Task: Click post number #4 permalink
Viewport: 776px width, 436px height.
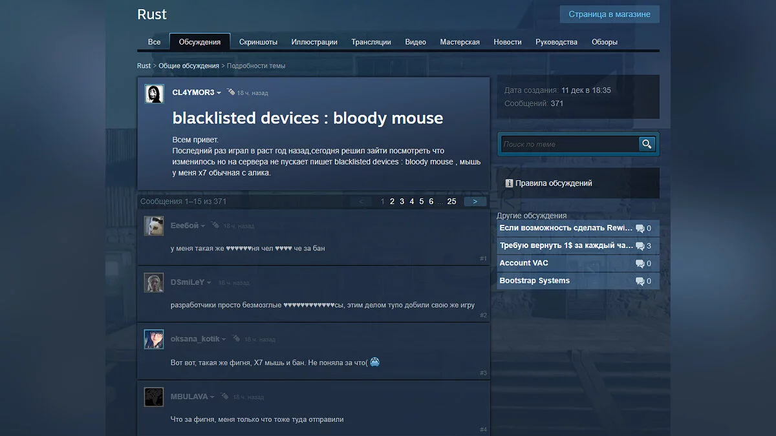Action: (x=483, y=430)
